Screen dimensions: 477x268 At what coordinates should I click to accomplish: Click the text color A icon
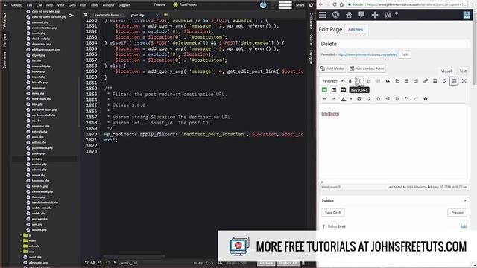click(343, 99)
